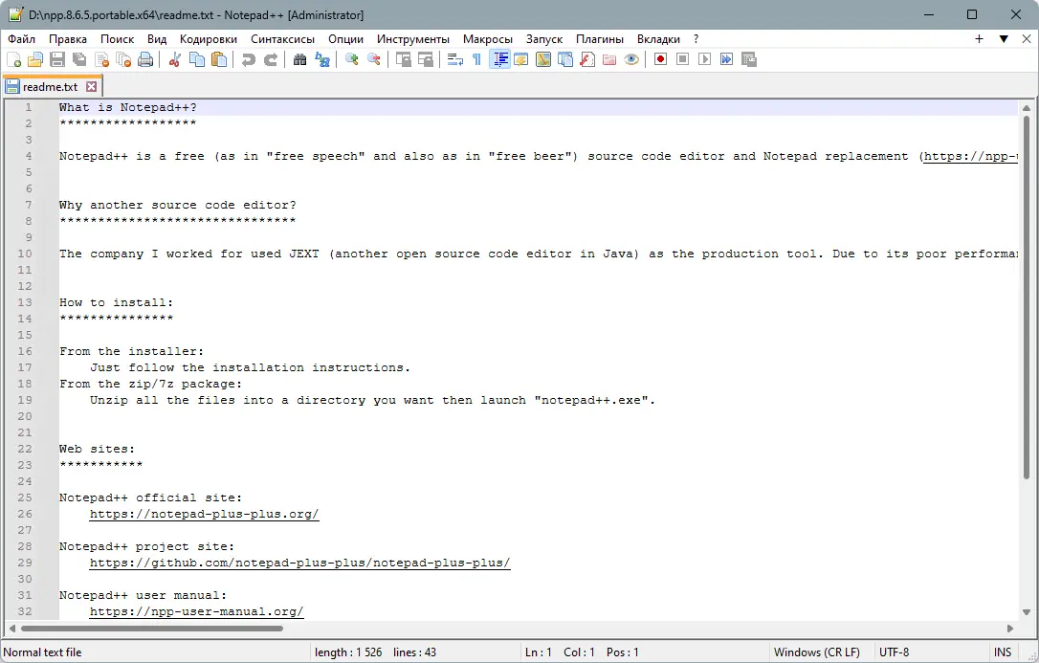Stop macro recording square button
The image size is (1039, 663).
pyautogui.click(x=682, y=59)
